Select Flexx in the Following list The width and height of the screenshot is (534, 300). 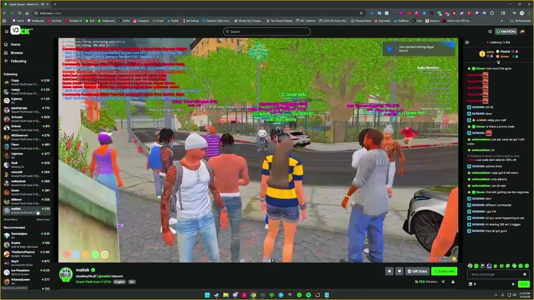(x=27, y=146)
